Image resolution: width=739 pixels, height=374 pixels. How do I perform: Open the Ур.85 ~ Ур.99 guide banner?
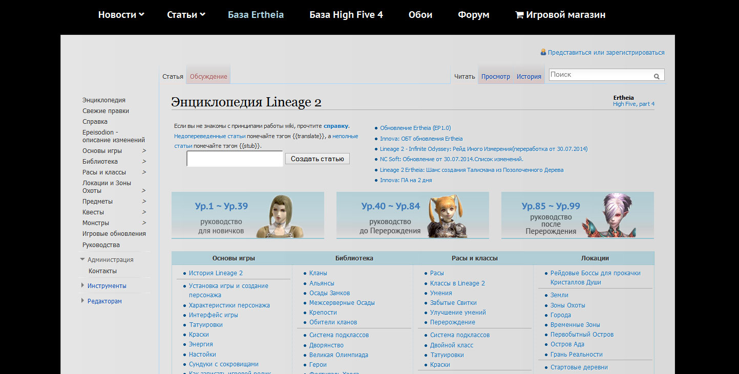coord(578,215)
